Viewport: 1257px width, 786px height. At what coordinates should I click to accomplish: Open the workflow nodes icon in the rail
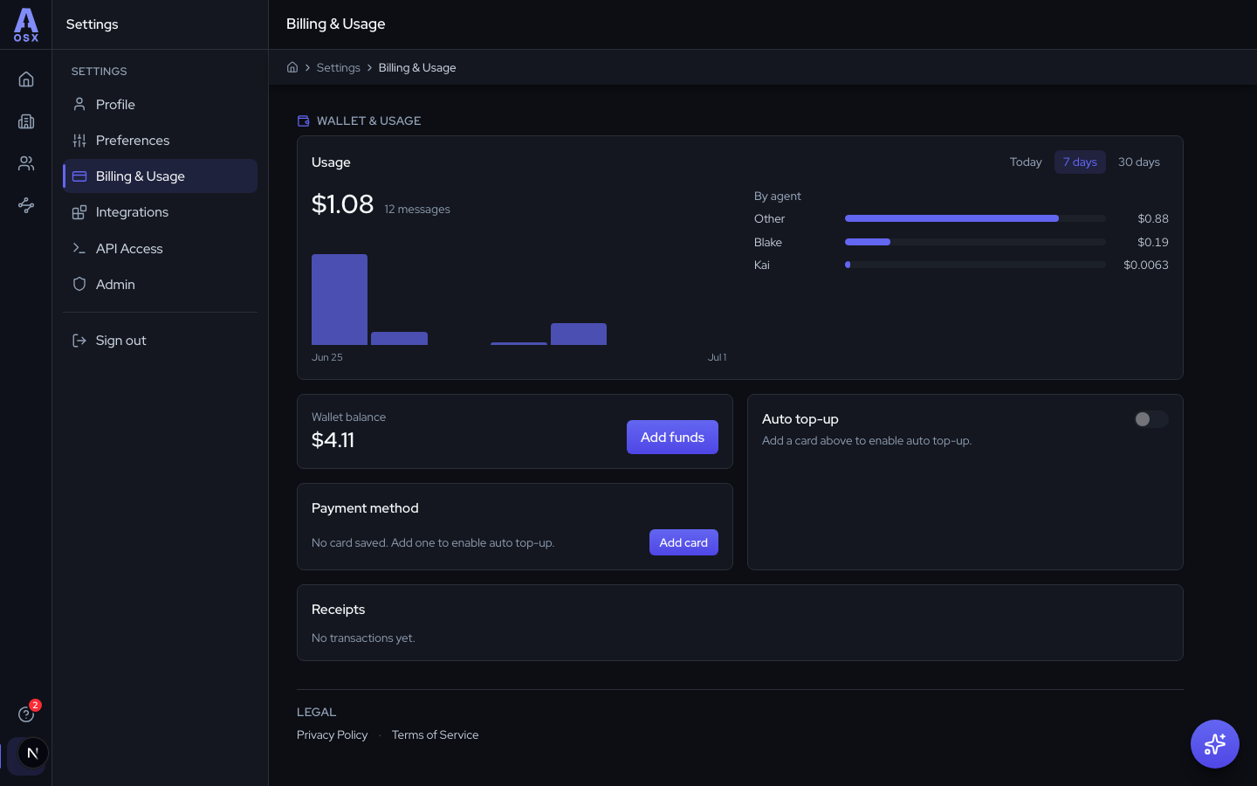click(26, 205)
